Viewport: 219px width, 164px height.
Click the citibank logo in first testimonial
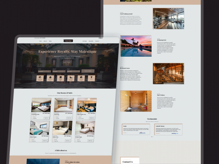[142, 133]
